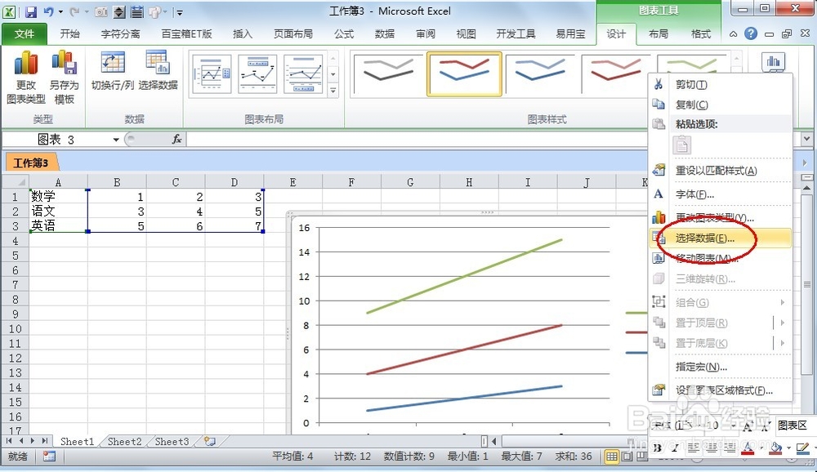Switch to 布局 chart tools tab
The width and height of the screenshot is (817, 472).
click(658, 33)
